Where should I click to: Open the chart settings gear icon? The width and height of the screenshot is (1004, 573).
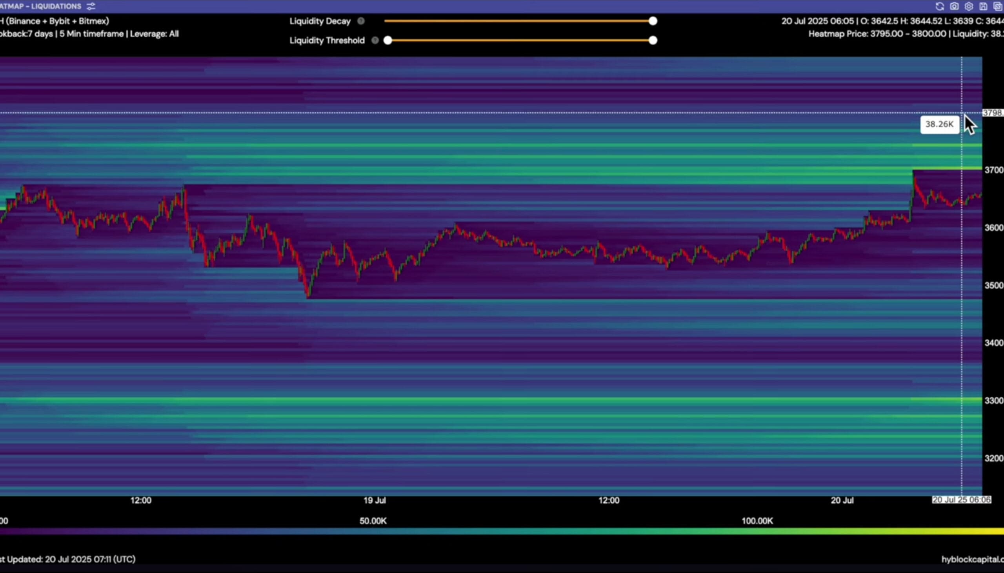(969, 6)
